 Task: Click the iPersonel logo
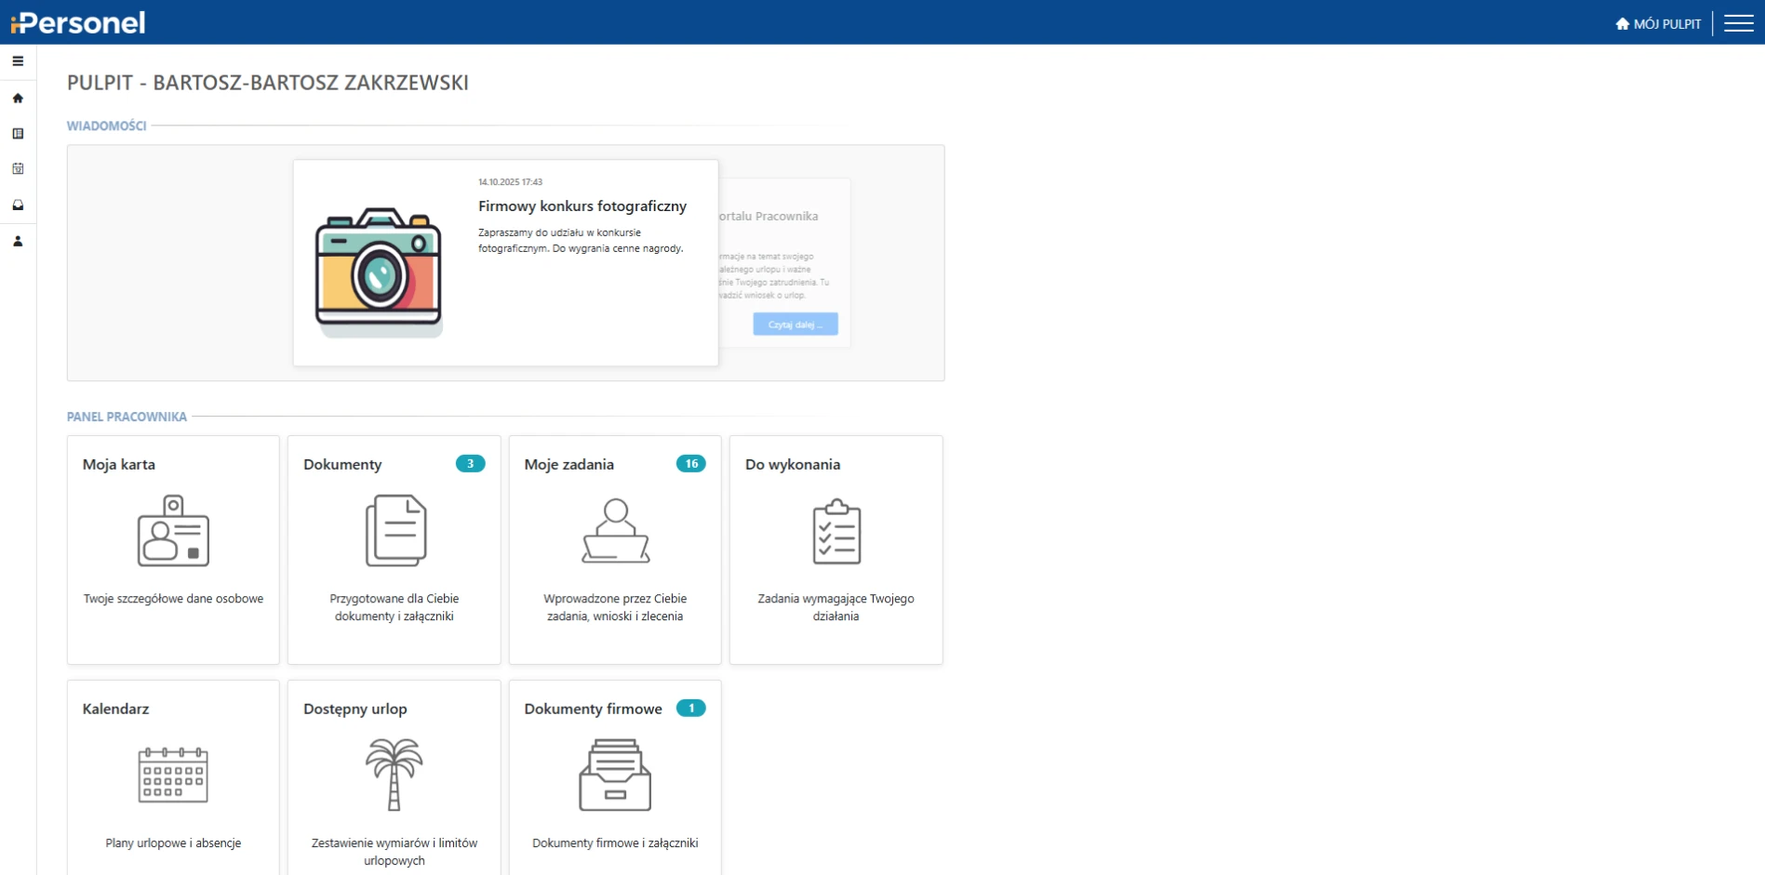coord(78,22)
